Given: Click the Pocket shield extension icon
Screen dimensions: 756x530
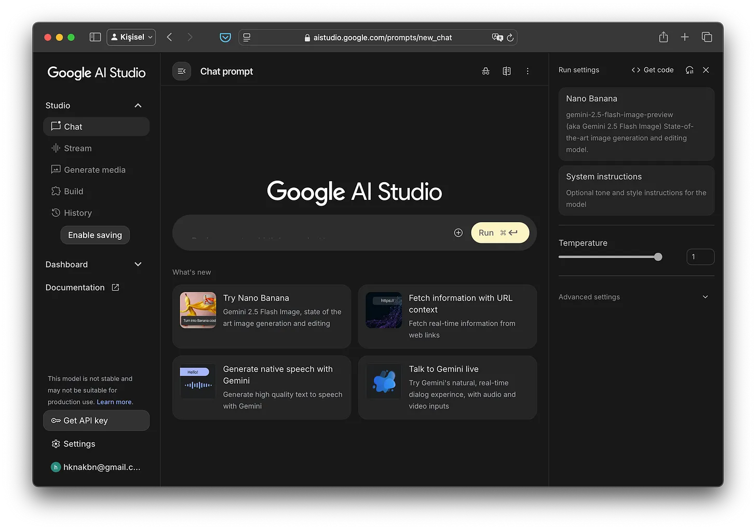Looking at the screenshot, I should point(225,37).
